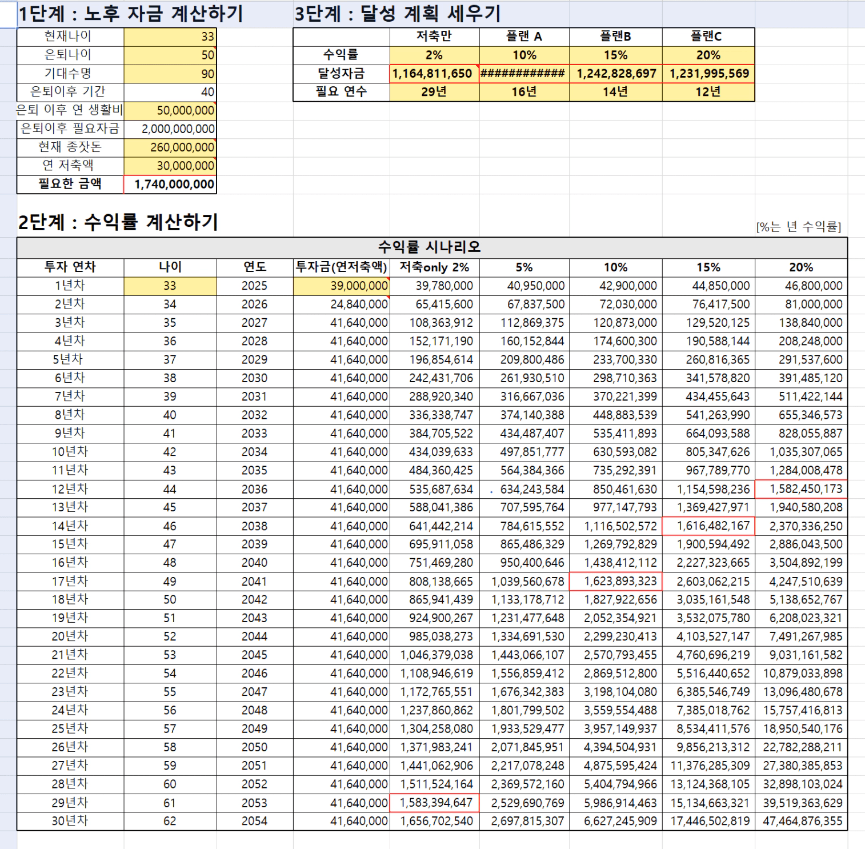Viewport: 865px width, 849px height.
Task: Select the 플랜 A header cell
Action: tap(524, 37)
